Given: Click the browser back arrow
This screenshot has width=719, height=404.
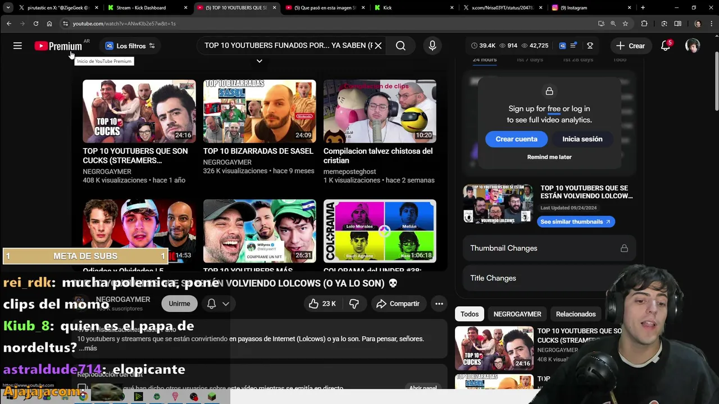Looking at the screenshot, I should click(9, 24).
